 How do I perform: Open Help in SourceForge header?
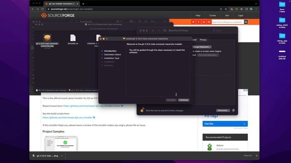click(x=198, y=15)
